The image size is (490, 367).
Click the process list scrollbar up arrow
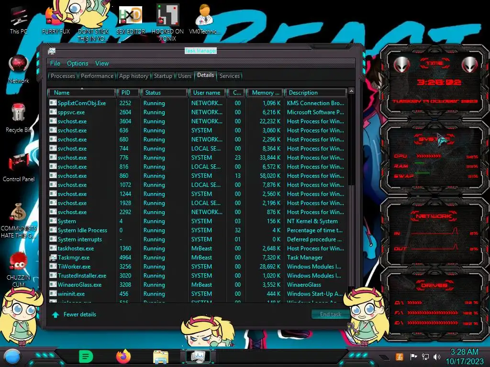[x=351, y=91]
